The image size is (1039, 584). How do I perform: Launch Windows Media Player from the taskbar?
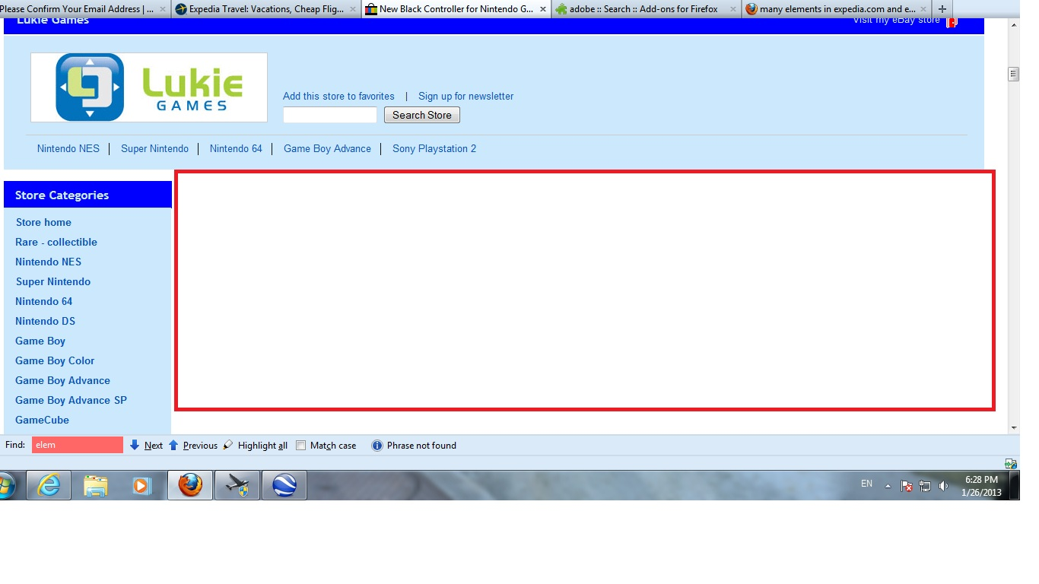pyautogui.click(x=142, y=485)
